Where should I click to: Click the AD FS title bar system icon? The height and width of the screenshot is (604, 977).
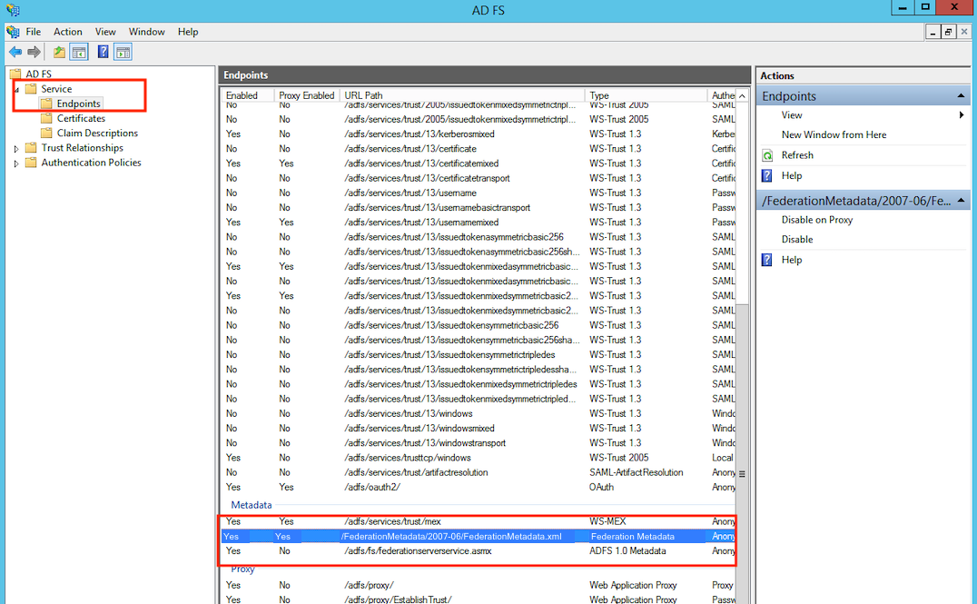13,10
